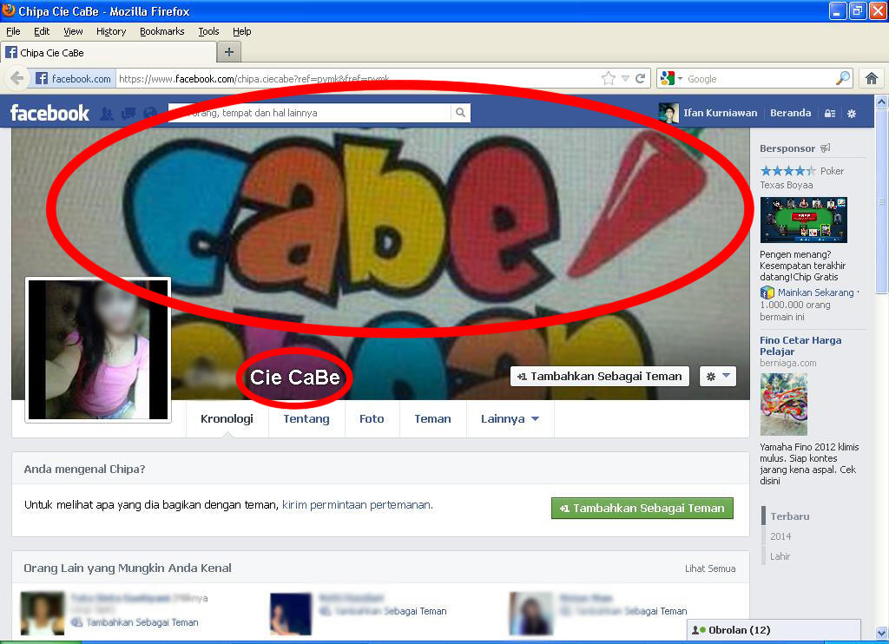Switch to the Kronologi profile tab

(x=227, y=418)
